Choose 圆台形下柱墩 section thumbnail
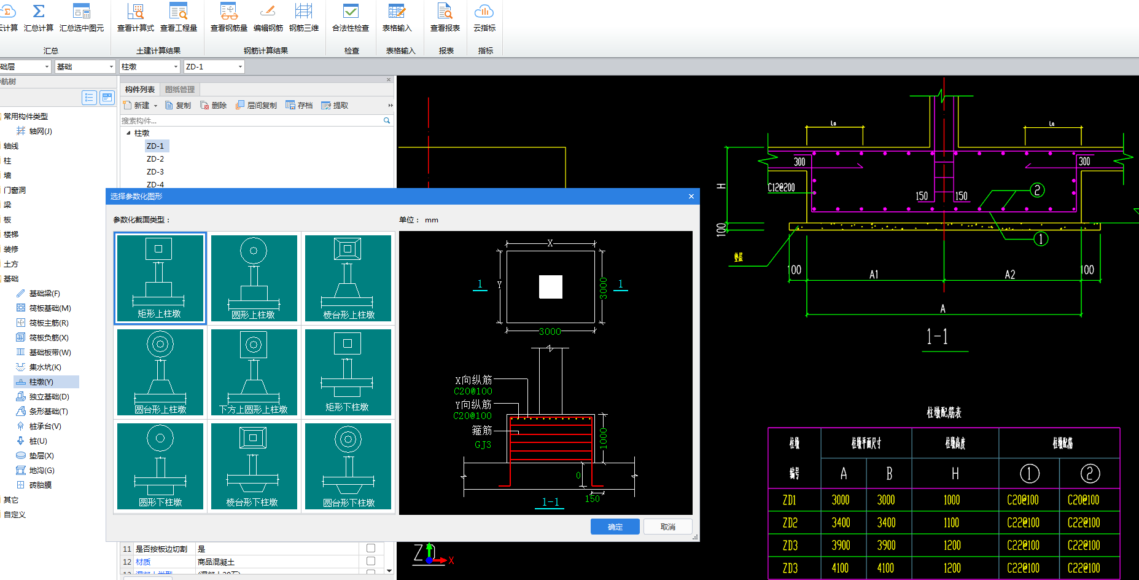 click(348, 466)
